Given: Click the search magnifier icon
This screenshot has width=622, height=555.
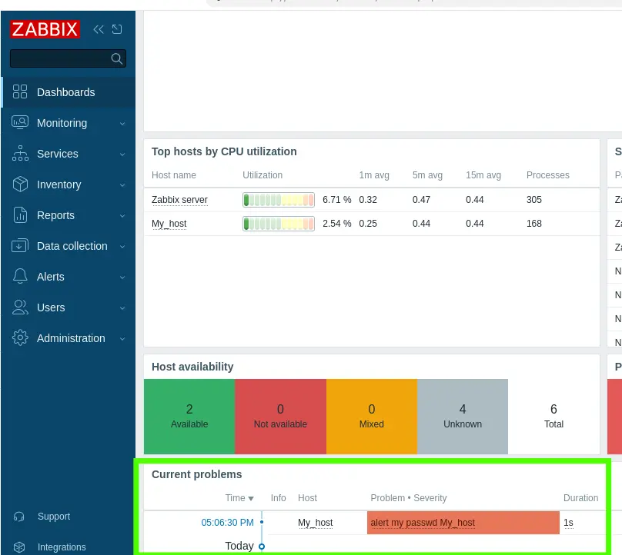Looking at the screenshot, I should 116,58.
